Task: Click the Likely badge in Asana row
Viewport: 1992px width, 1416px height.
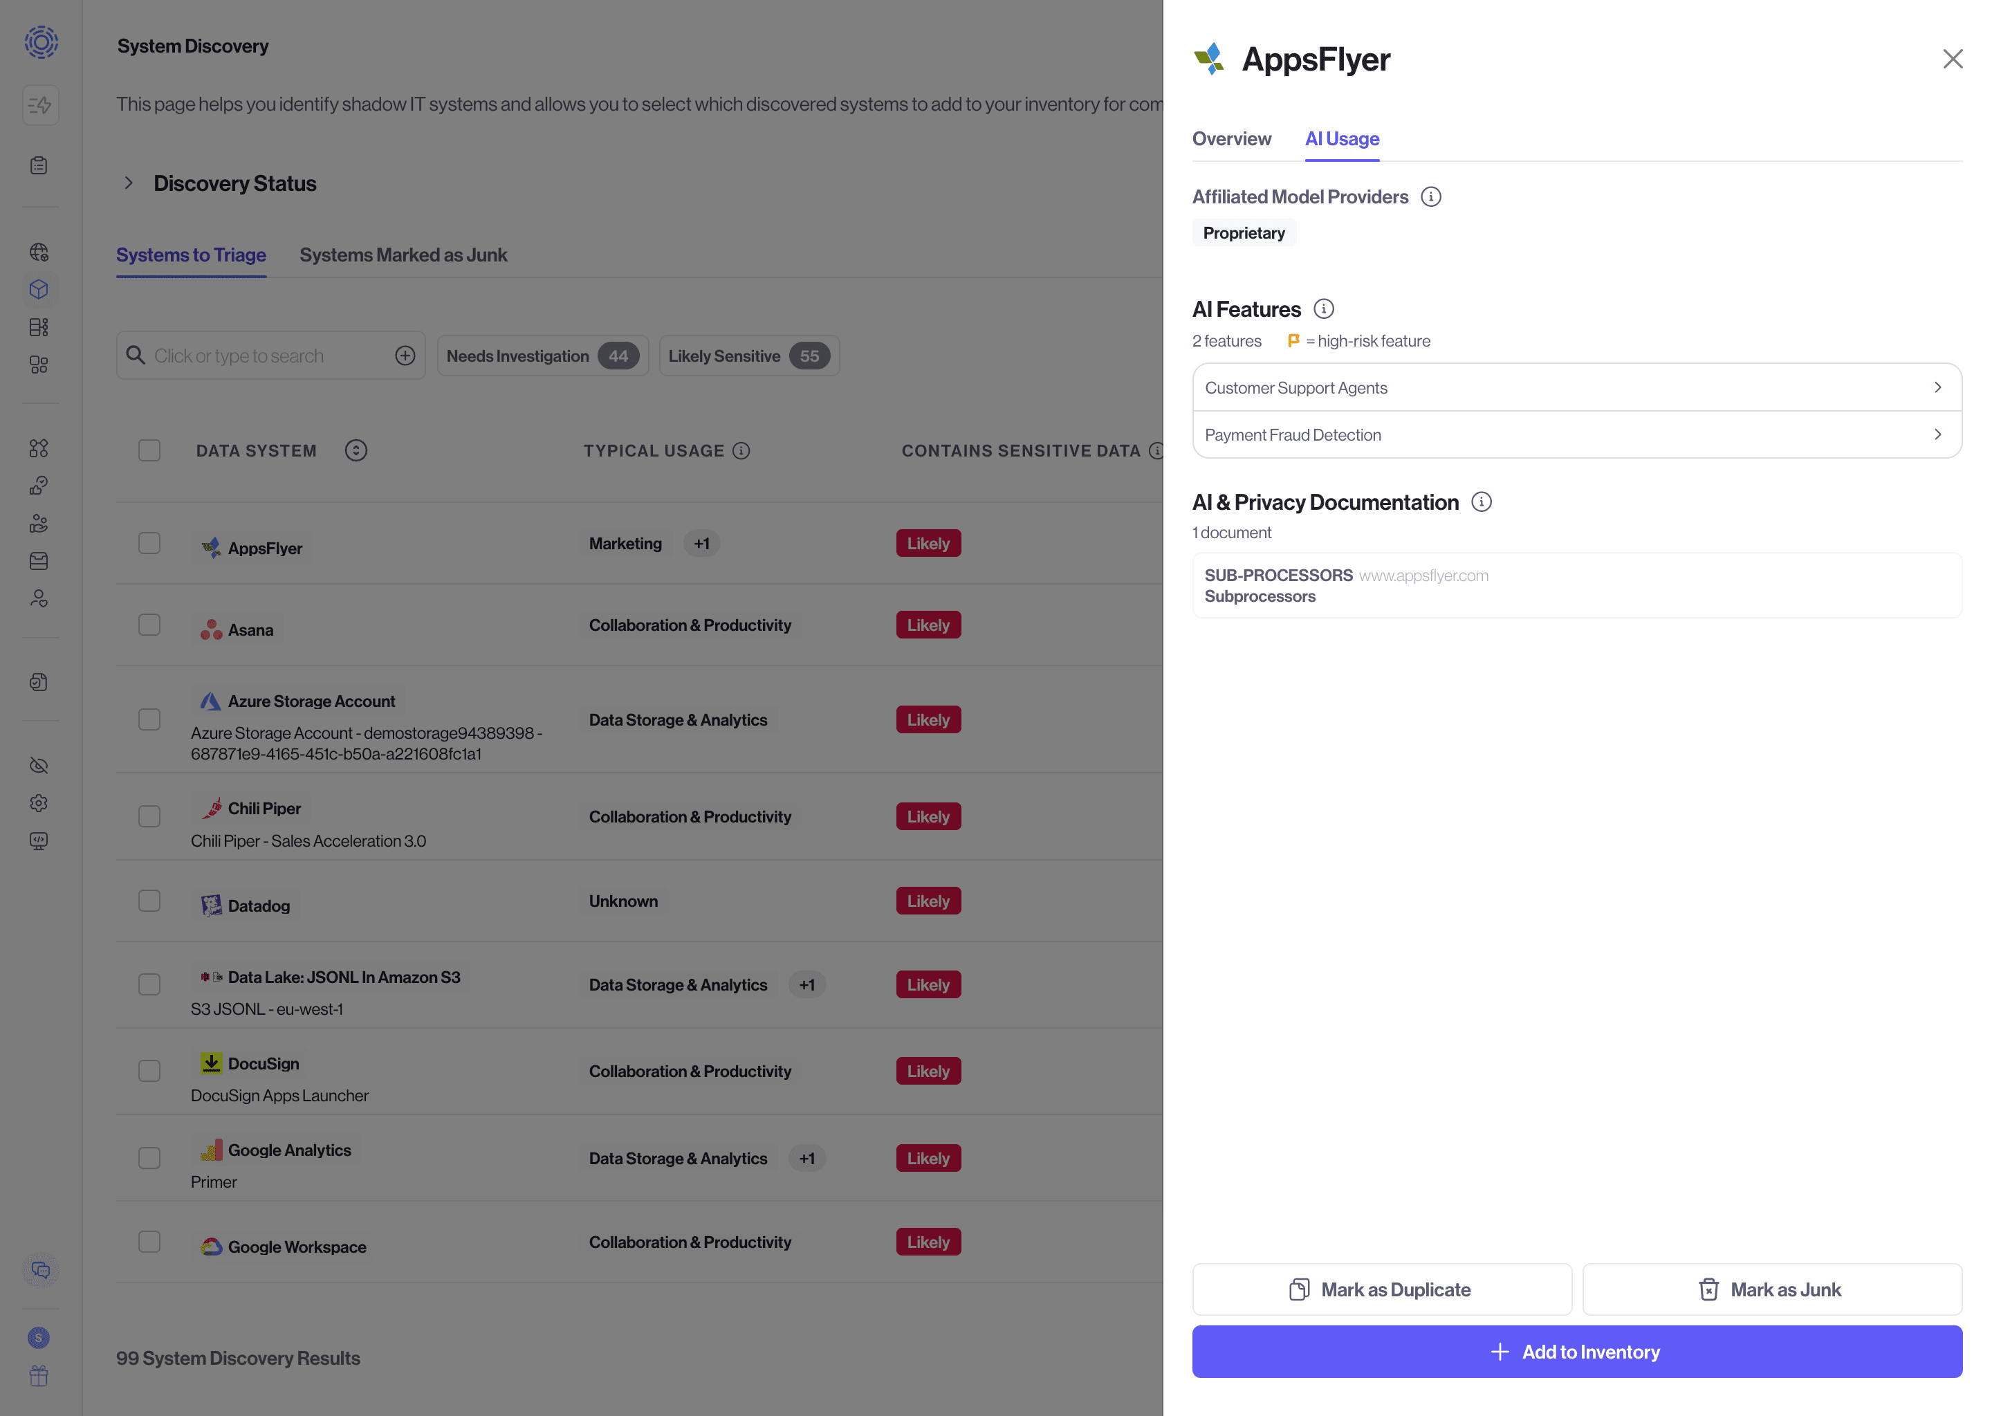Action: [x=928, y=625]
